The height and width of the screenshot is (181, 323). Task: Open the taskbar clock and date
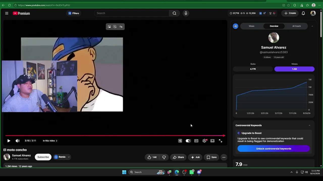[315, 172]
